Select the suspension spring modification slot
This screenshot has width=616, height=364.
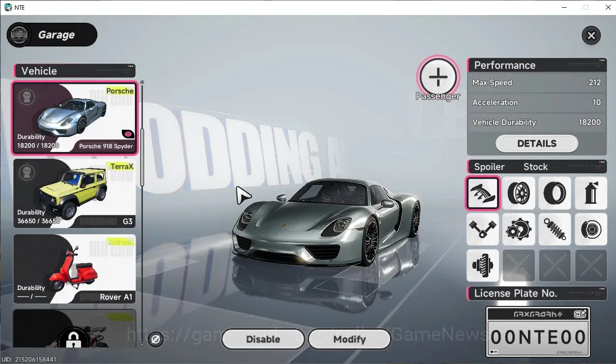(x=555, y=229)
